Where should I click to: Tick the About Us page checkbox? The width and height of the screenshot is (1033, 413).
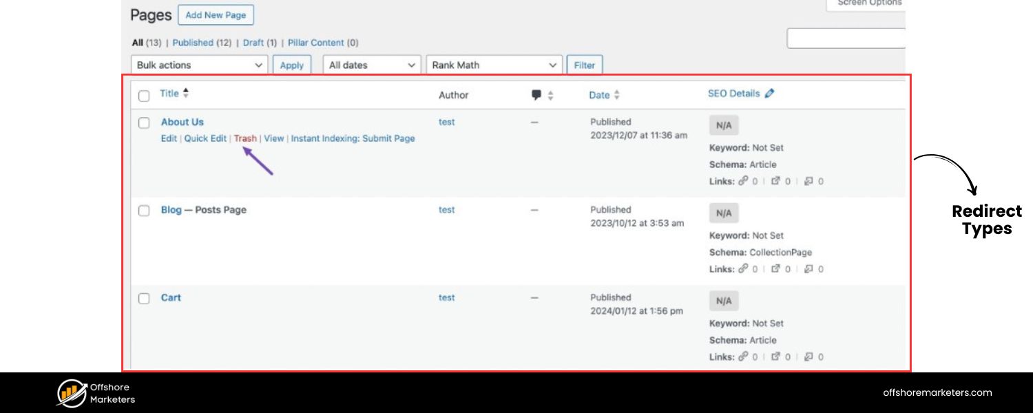coord(144,123)
